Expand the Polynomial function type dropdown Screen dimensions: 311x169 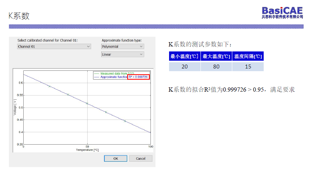pyautogui.click(x=122, y=46)
